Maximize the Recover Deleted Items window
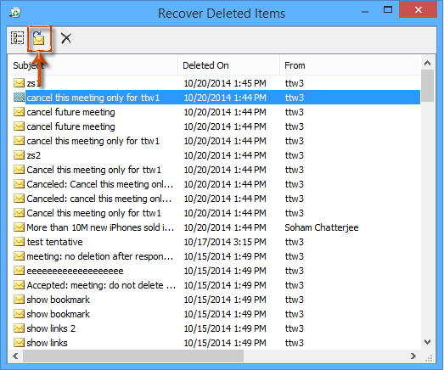This screenshot has width=444, height=370. [388, 10]
